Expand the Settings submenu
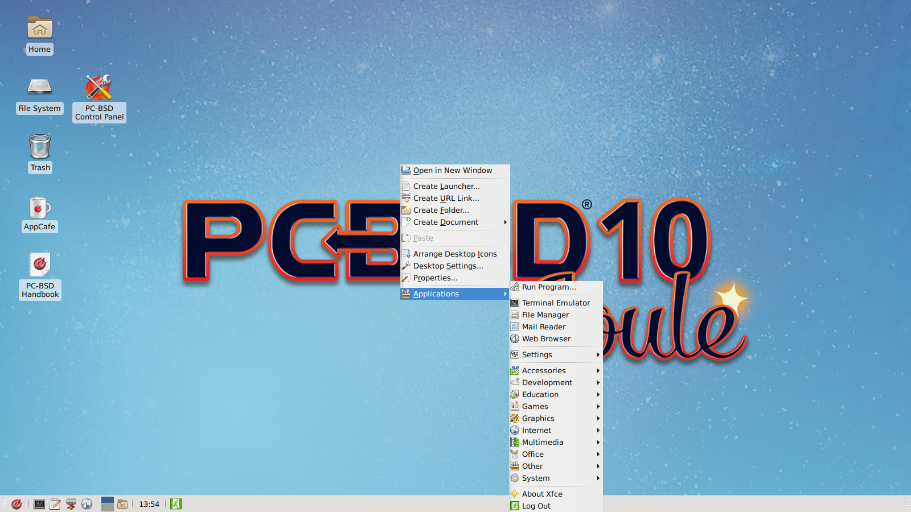 click(556, 354)
